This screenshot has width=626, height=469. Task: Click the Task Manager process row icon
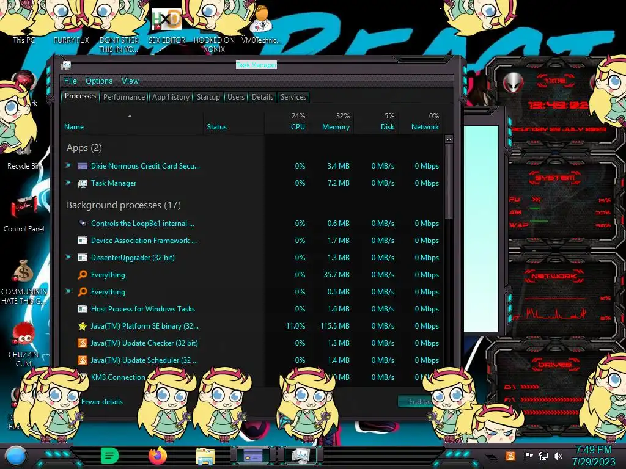point(83,183)
